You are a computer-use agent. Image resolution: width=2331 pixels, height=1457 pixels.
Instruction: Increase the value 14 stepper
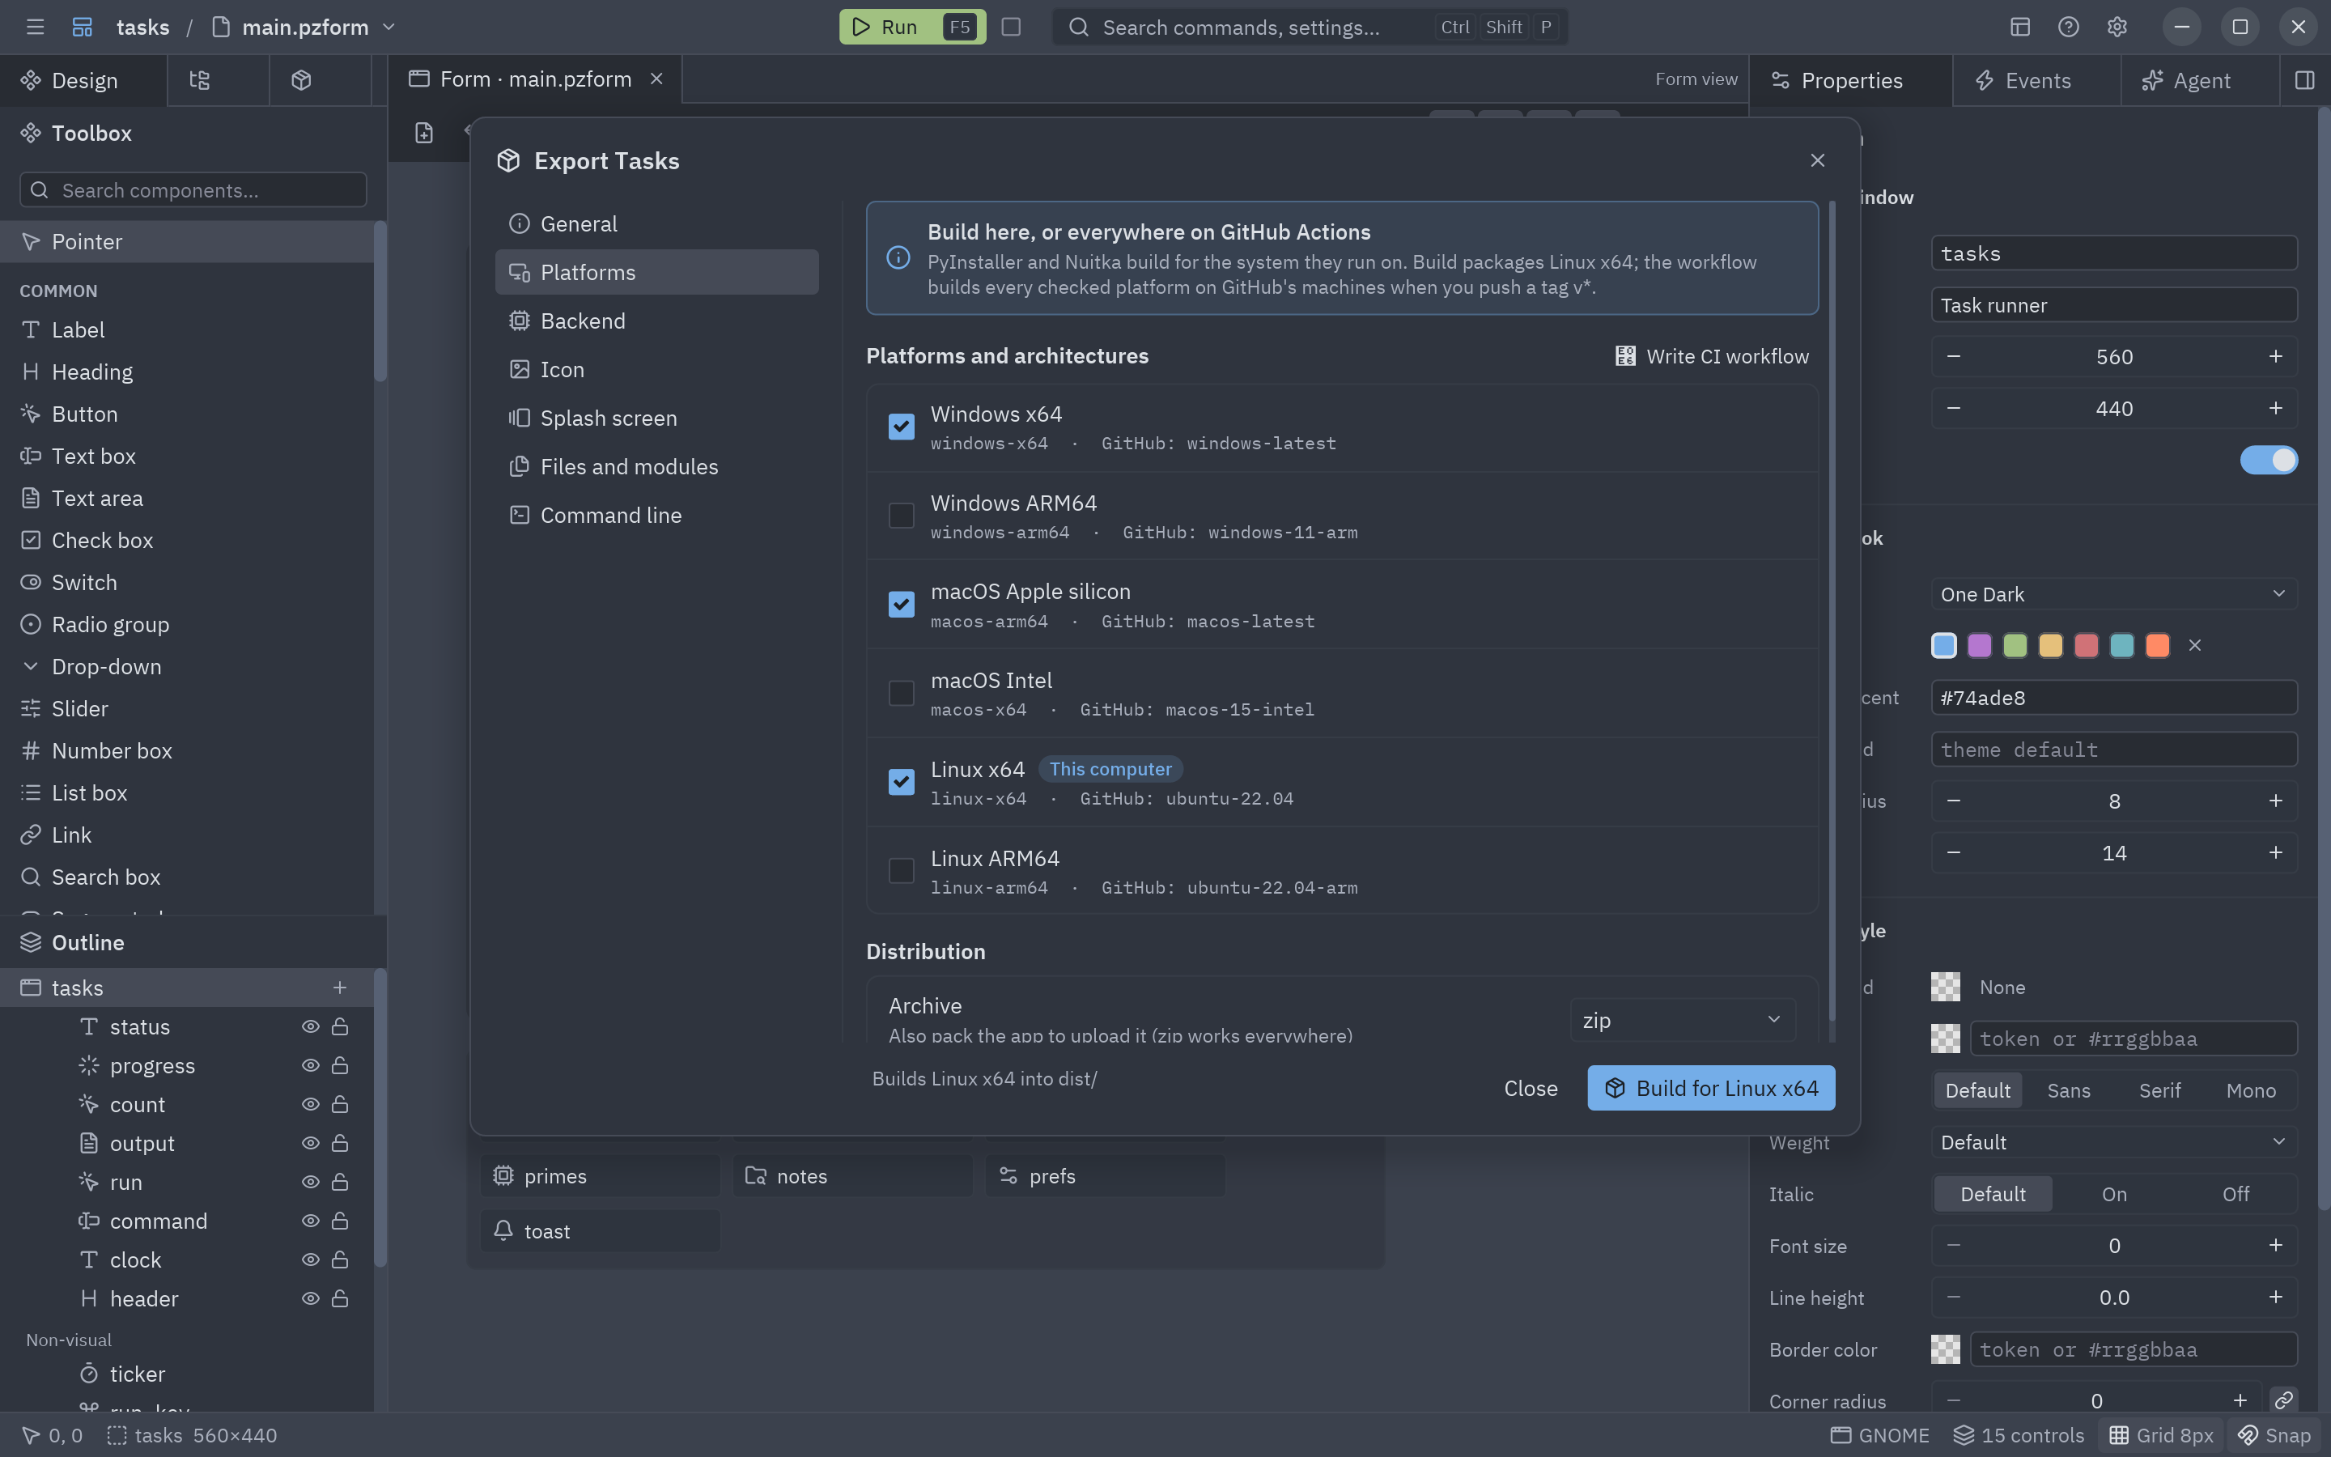click(2276, 853)
